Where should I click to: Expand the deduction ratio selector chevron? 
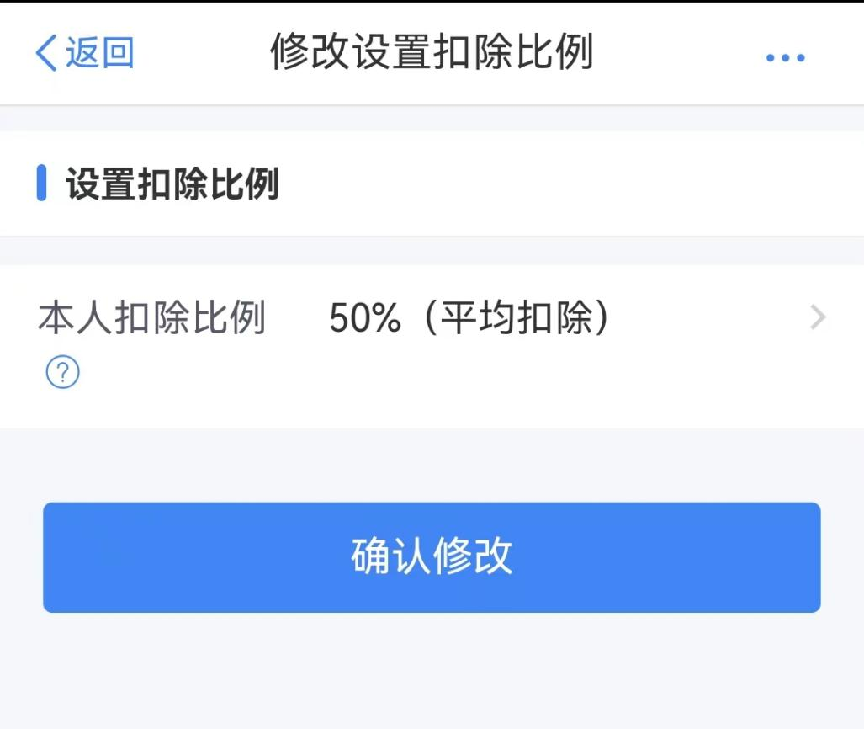(818, 318)
